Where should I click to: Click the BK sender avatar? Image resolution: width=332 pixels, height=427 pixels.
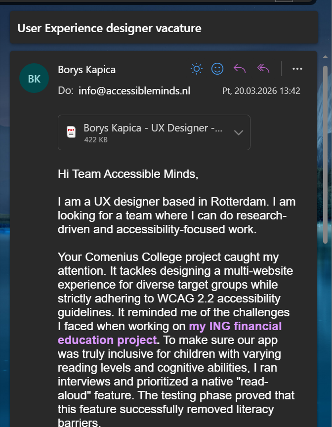pos(34,79)
